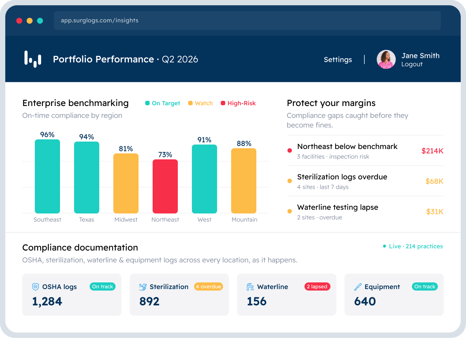The width and height of the screenshot is (466, 338).
Task: Click the West axis label
Action: tap(204, 219)
